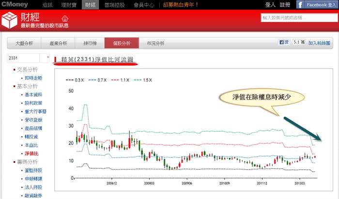Click the 籌碼分析 sidebar heading
339x199 pixels.
coord(27,162)
